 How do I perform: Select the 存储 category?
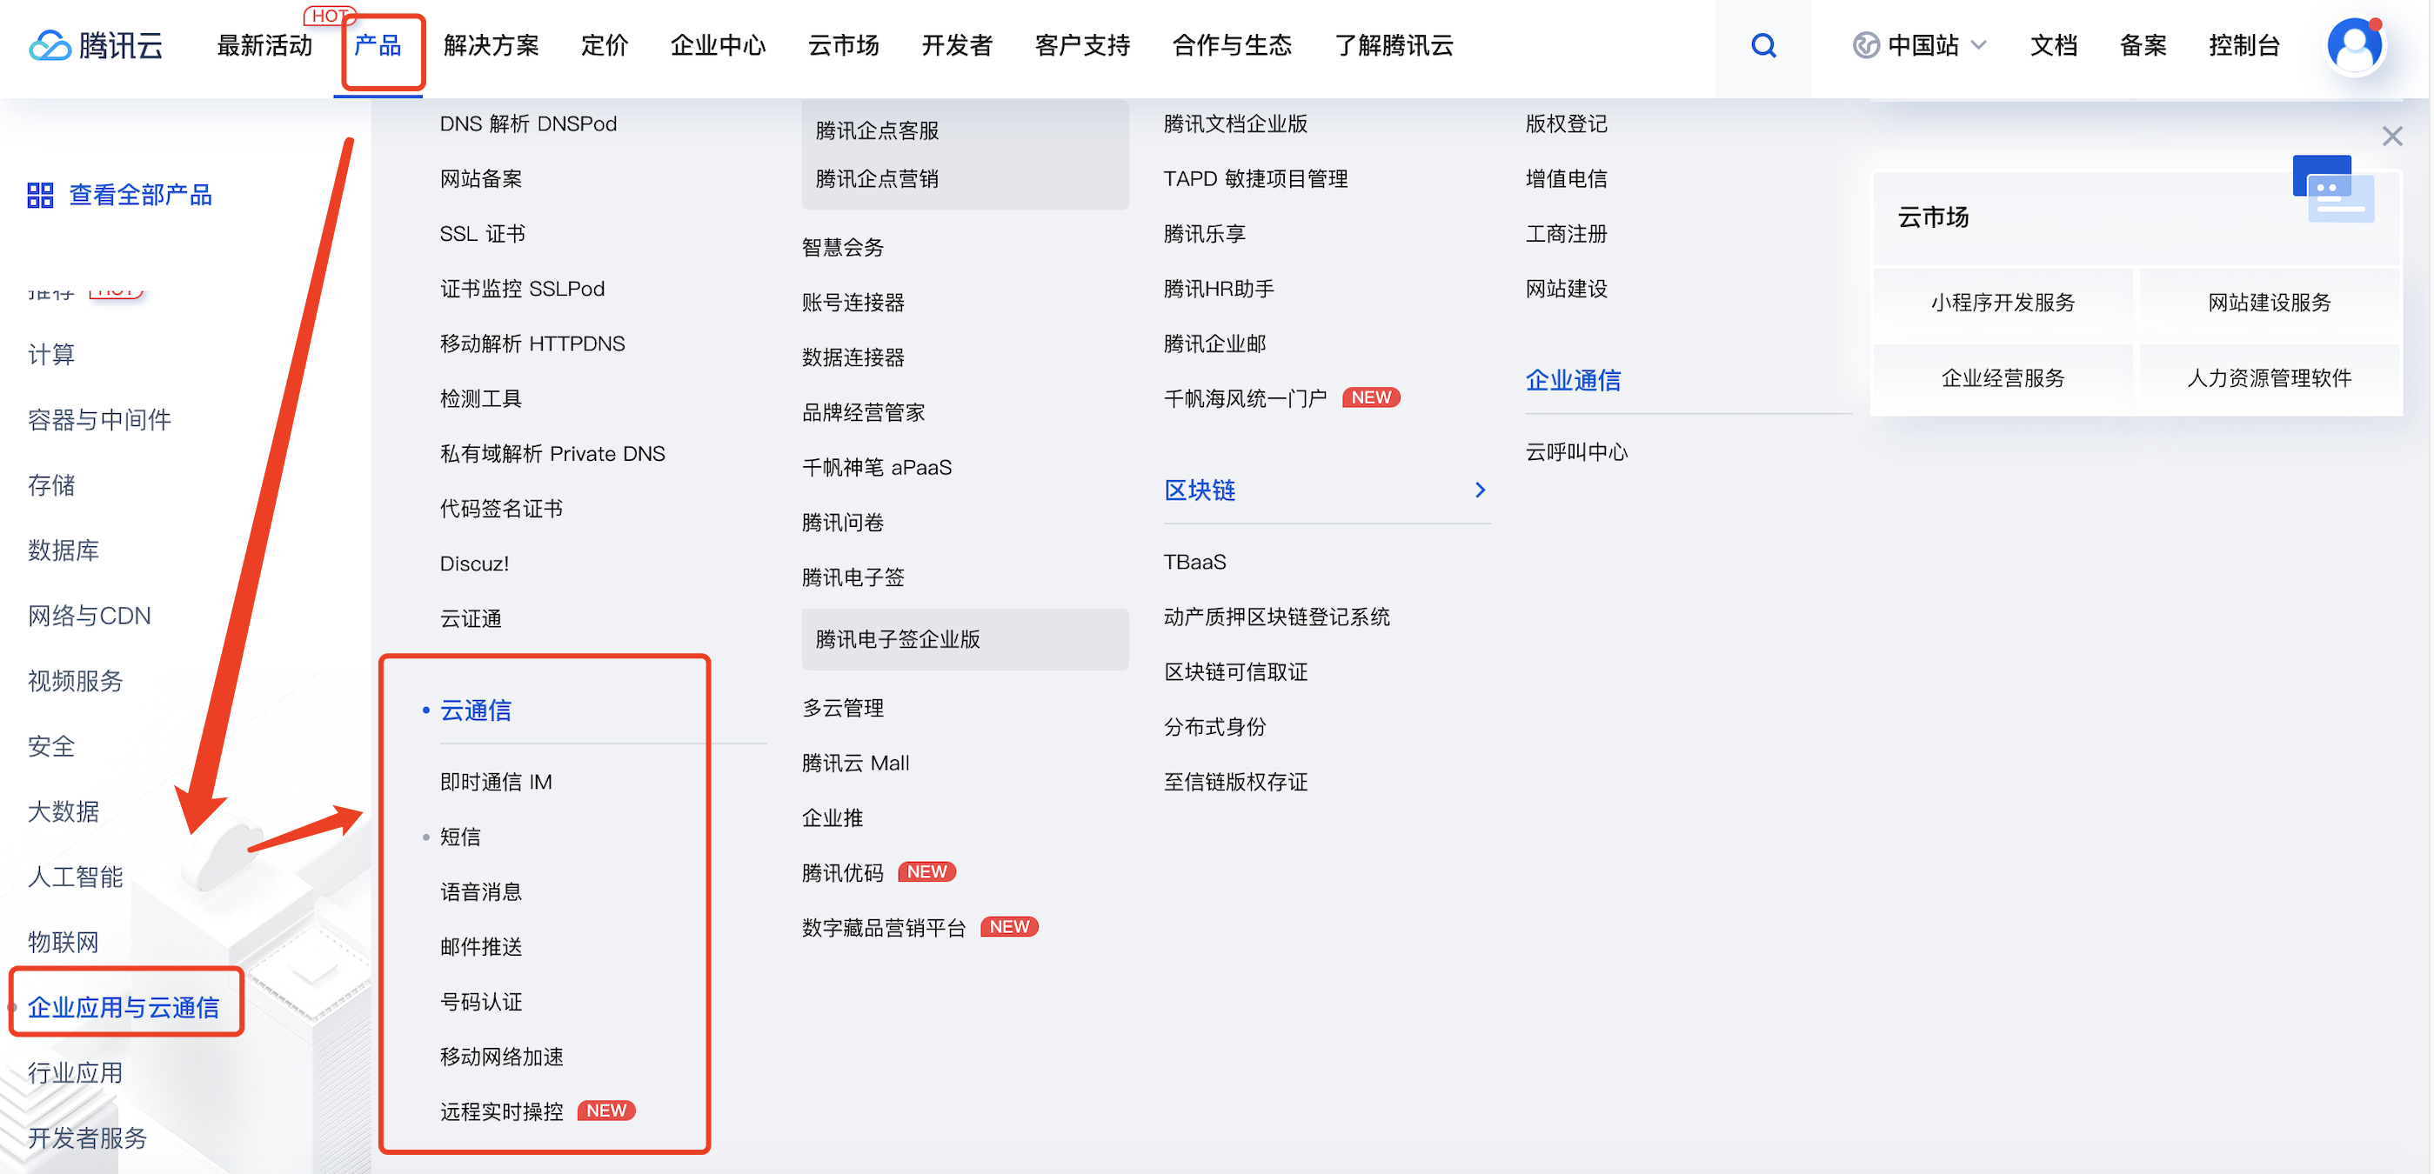tap(51, 484)
